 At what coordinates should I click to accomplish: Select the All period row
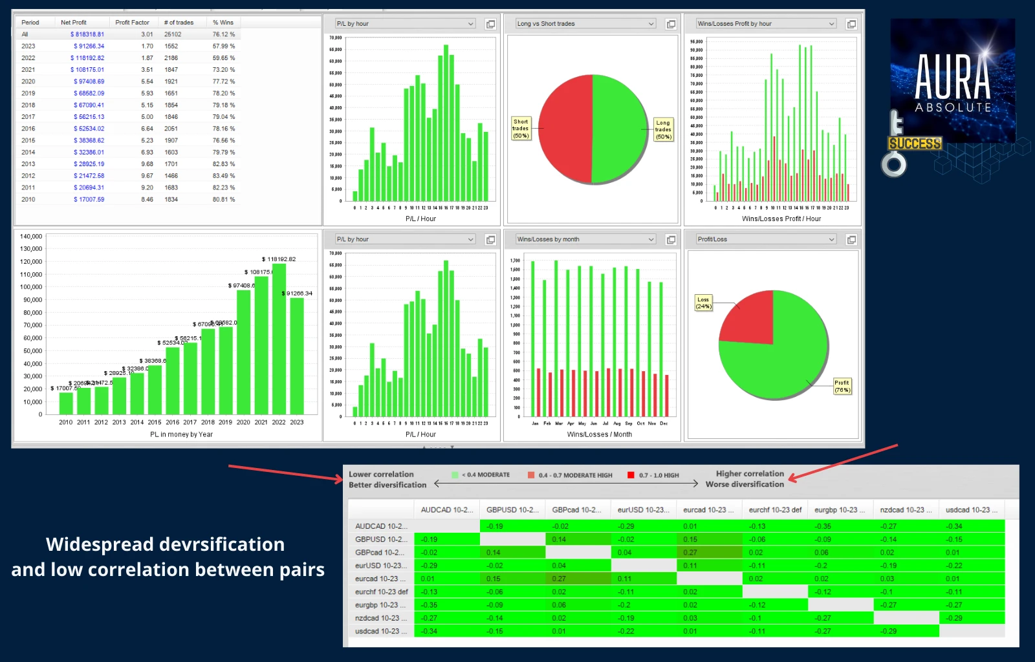click(x=25, y=35)
